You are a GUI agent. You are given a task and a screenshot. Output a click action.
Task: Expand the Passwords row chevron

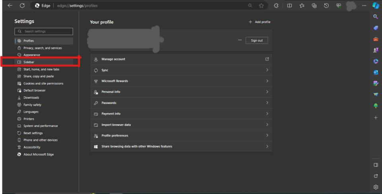pos(267,103)
